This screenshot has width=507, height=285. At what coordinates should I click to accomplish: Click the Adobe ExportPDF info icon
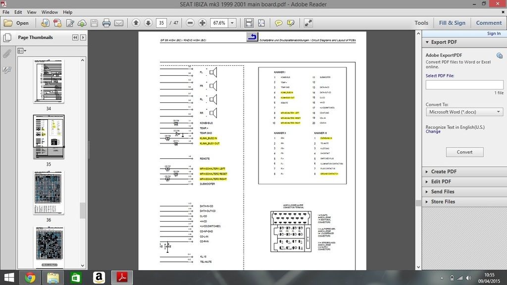click(500, 55)
